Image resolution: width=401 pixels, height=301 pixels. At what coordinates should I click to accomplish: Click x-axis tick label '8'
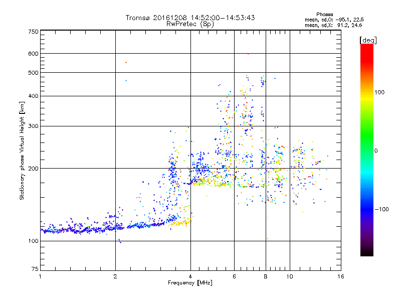(266, 276)
